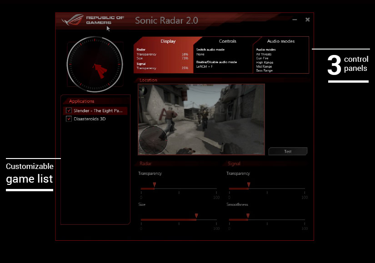The image size is (375, 263).
Task: Click the game location preview image
Action: pyautogui.click(x=201, y=119)
